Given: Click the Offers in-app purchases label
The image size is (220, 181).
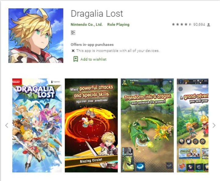Looking at the screenshot, I should pos(92,45).
